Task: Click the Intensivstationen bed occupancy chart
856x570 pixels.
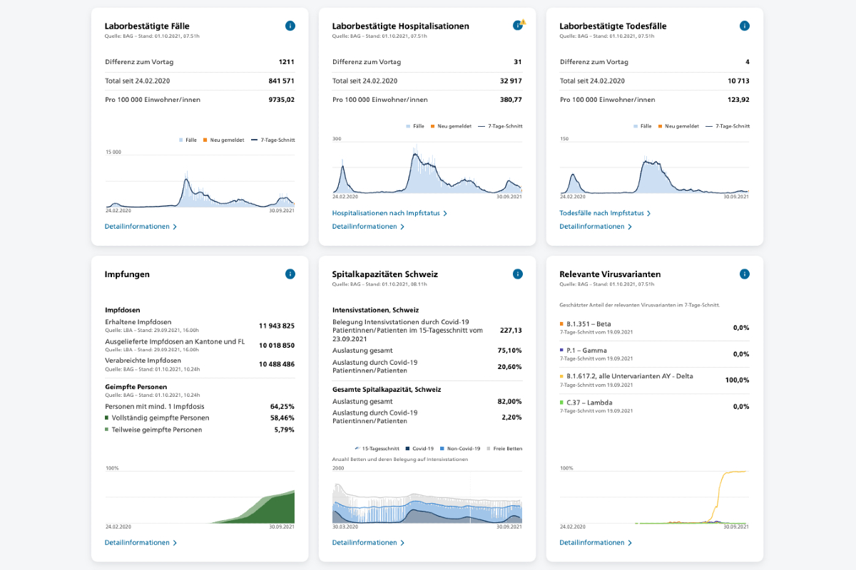Action: (427, 497)
